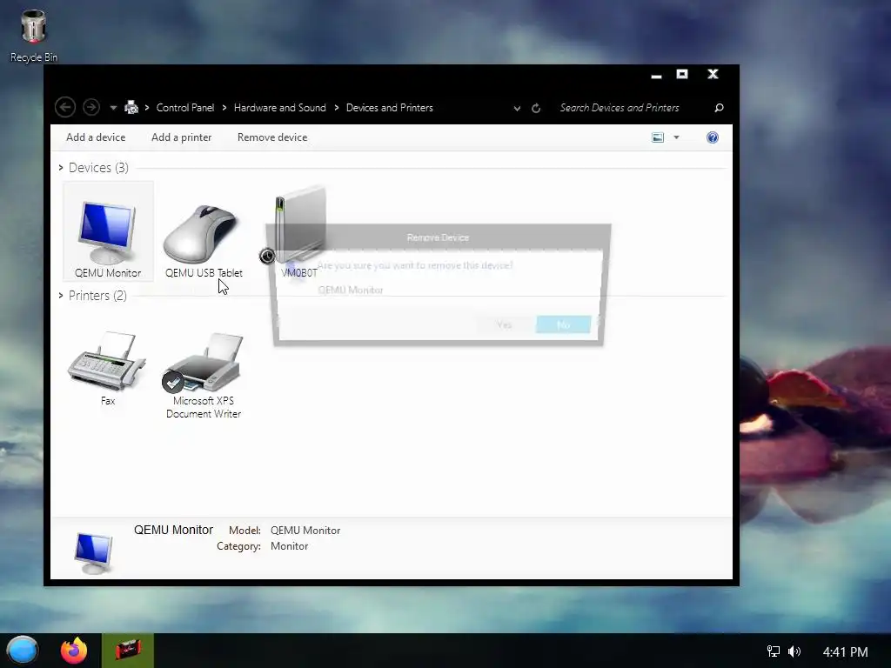891x668 pixels.
Task: Open the address bar history dropdown
Action: pos(517,108)
